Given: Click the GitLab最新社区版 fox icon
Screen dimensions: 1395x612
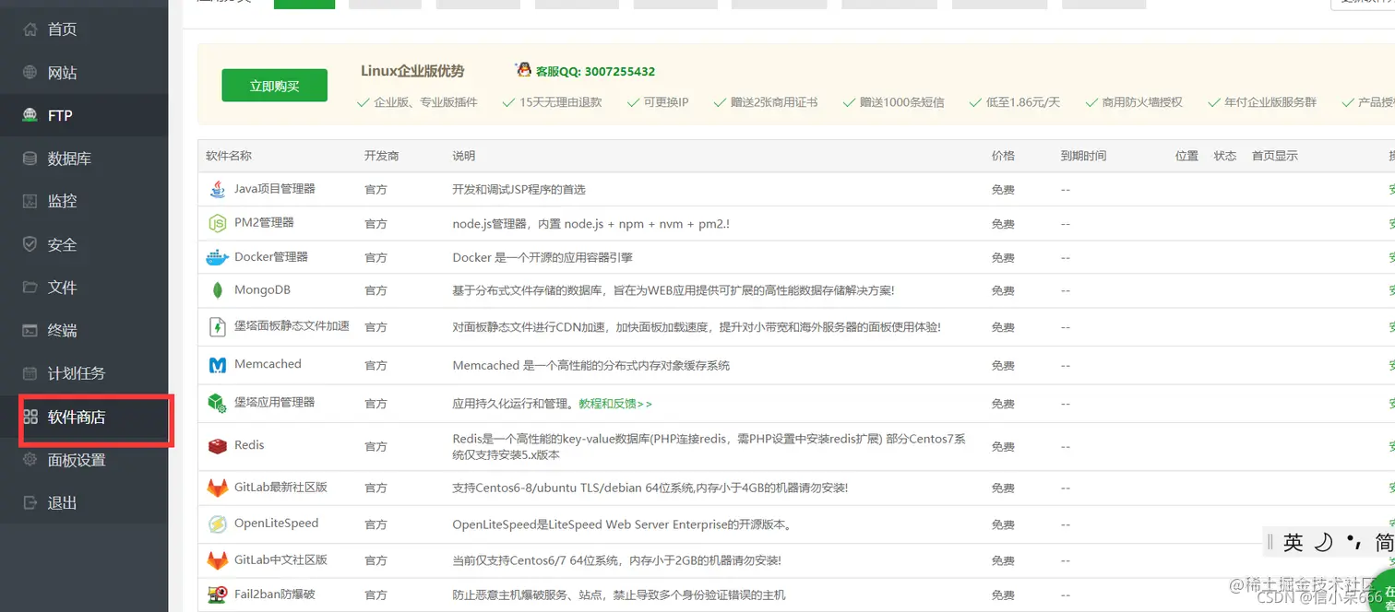Looking at the screenshot, I should click(216, 488).
